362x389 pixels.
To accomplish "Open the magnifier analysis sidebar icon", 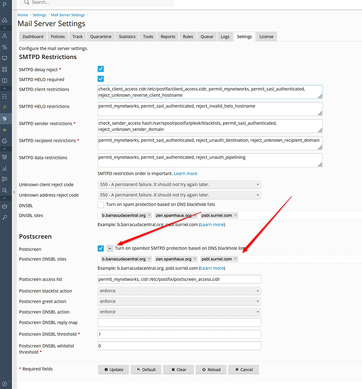I will pos(5,190).
